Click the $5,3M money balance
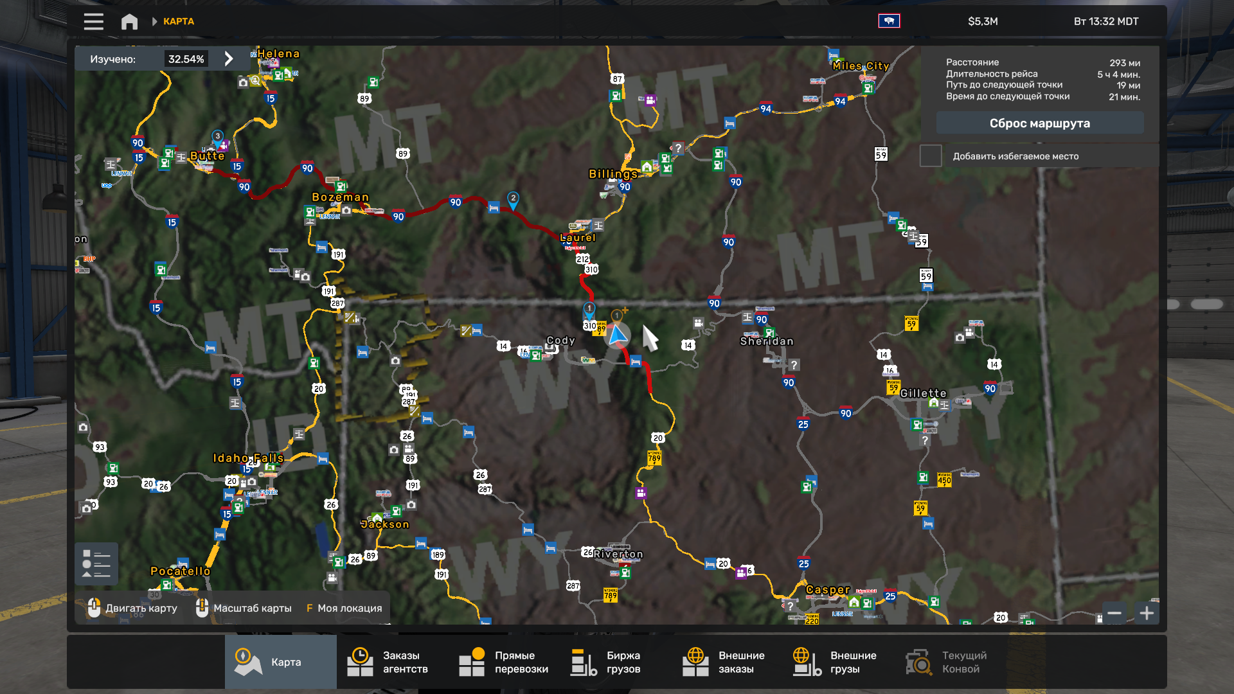The image size is (1234, 694). [x=983, y=21]
